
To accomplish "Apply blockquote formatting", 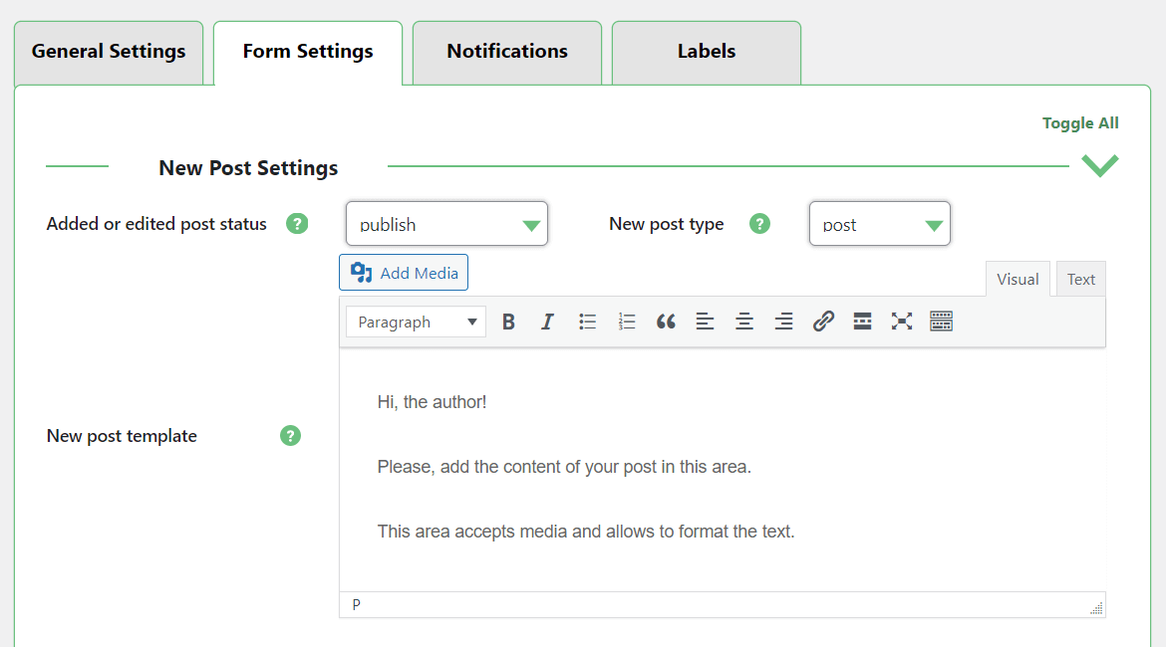I will [x=666, y=322].
